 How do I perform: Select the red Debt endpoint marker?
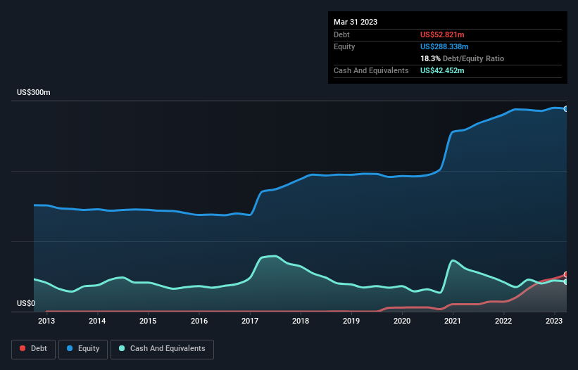(566, 274)
